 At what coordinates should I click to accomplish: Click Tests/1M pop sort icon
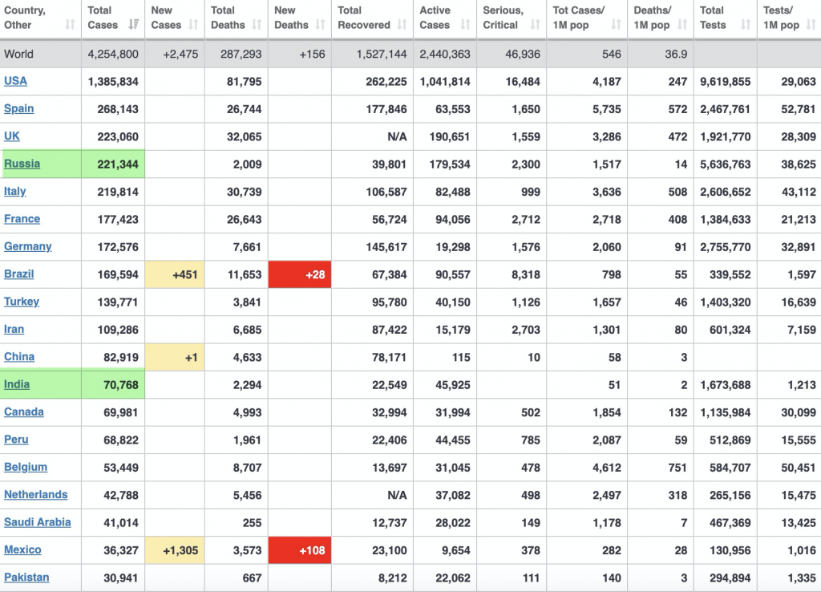coord(811,25)
